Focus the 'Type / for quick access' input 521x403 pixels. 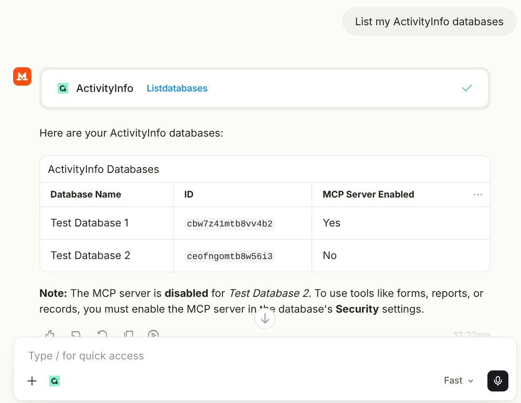click(264, 356)
